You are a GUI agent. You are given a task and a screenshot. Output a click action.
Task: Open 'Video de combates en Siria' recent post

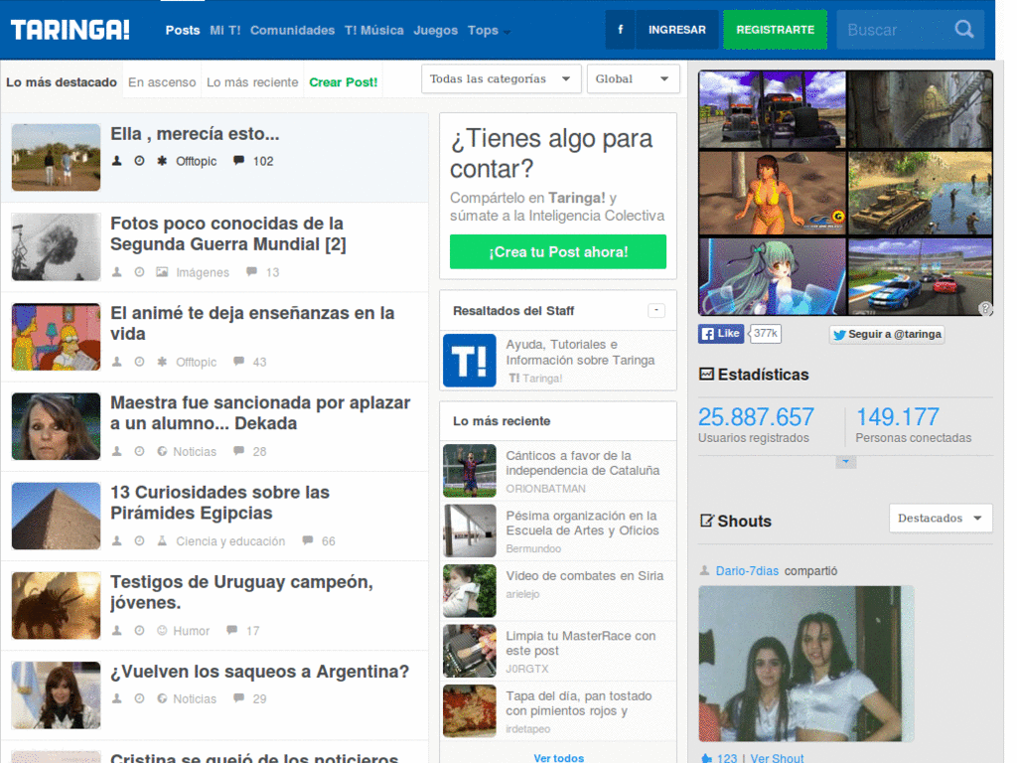(584, 575)
